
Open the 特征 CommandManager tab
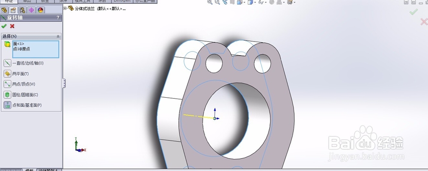coord(9,1)
